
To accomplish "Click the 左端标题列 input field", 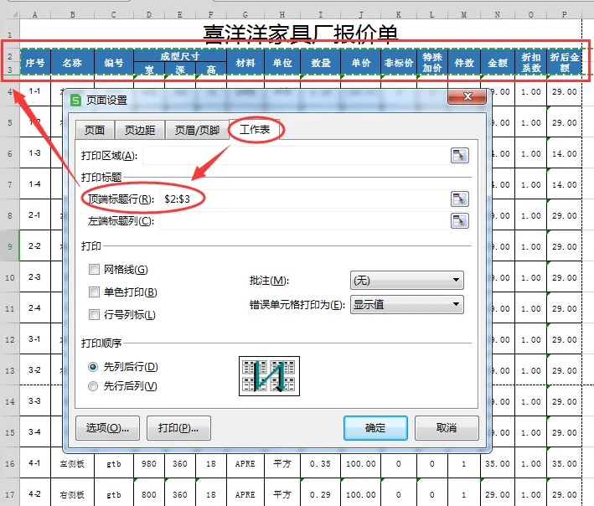I will tap(305, 221).
